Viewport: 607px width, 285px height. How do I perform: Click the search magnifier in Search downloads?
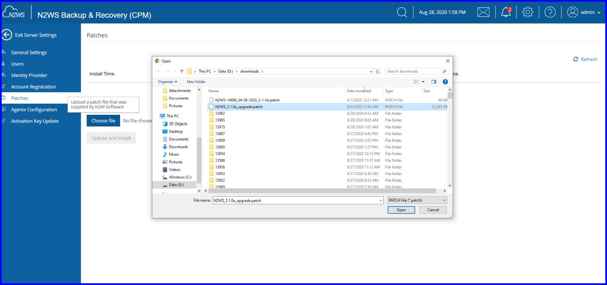[444, 71]
